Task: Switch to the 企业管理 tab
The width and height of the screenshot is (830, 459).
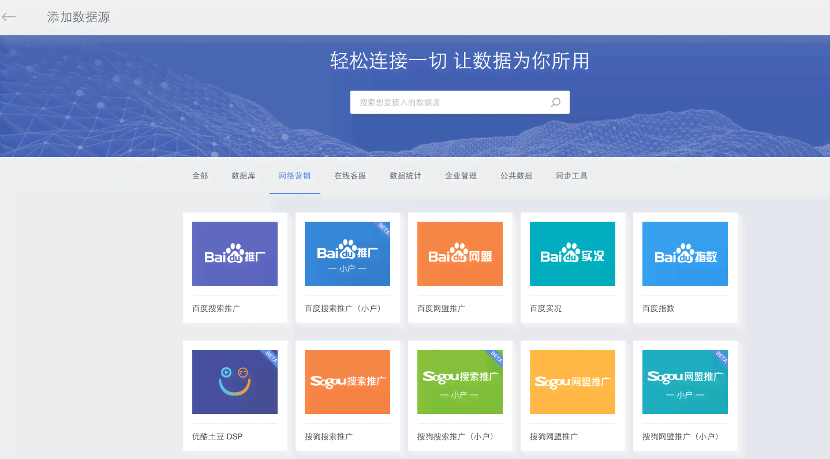Action: tap(461, 176)
